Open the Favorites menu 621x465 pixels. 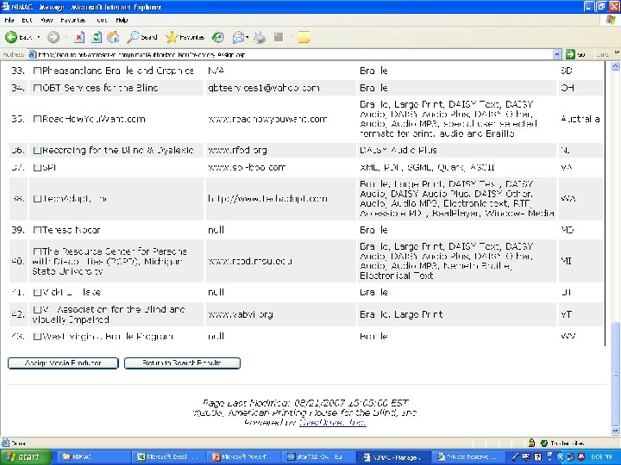coord(72,20)
